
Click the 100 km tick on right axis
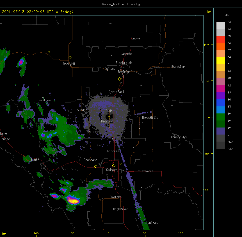(206, 44)
